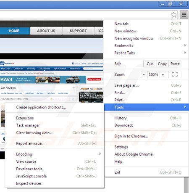Open the ABOUT US page tab
This screenshot has width=189, height=193.
[46, 31]
